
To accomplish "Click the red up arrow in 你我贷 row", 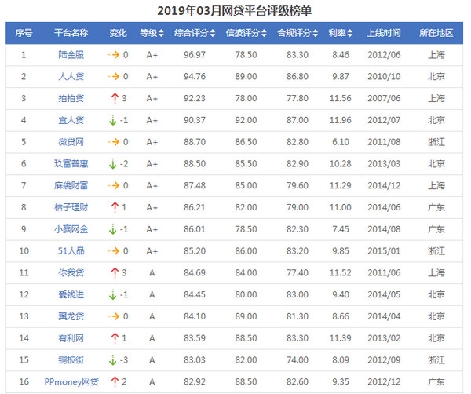I will click(x=115, y=272).
